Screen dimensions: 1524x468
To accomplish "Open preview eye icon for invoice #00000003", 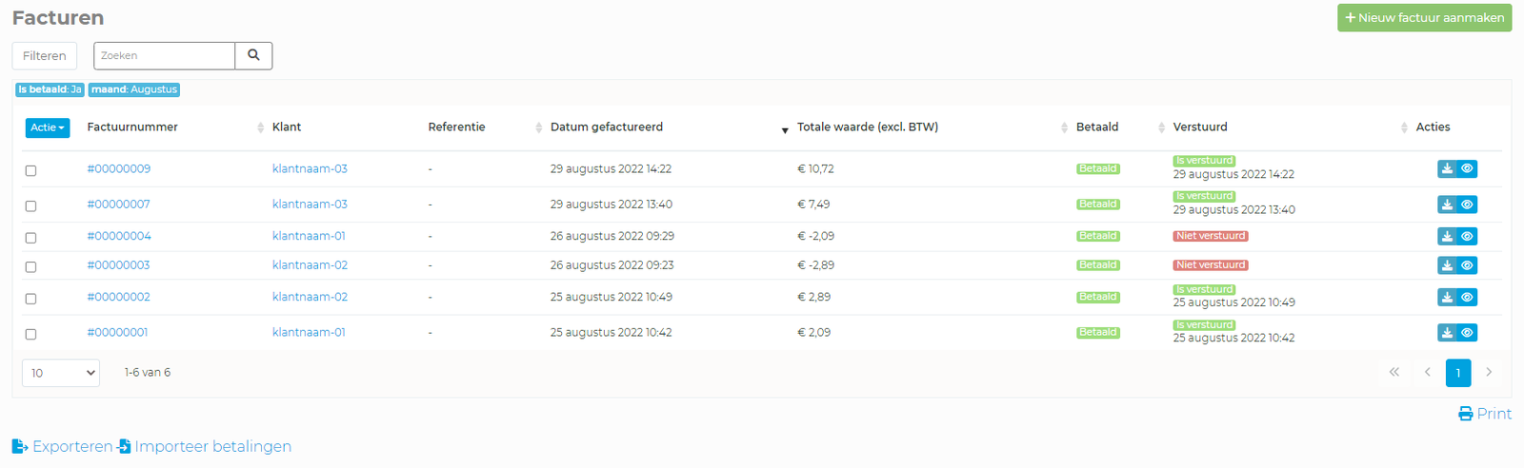I will coord(1468,265).
